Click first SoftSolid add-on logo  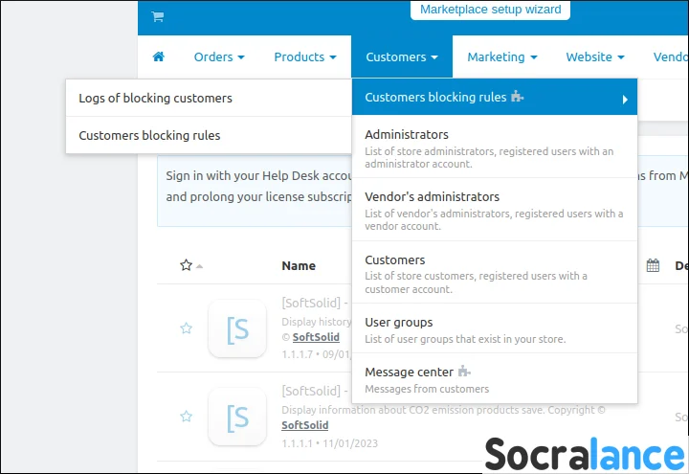tap(237, 328)
